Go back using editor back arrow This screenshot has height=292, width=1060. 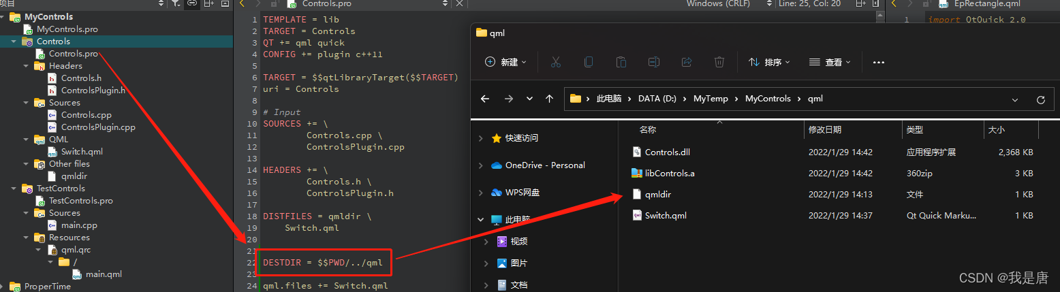click(241, 3)
